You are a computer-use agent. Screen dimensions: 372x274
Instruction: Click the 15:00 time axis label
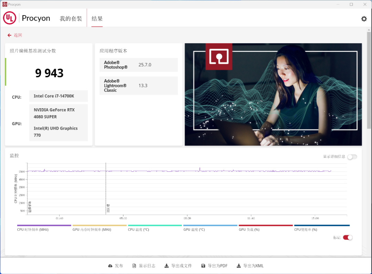click(315, 218)
